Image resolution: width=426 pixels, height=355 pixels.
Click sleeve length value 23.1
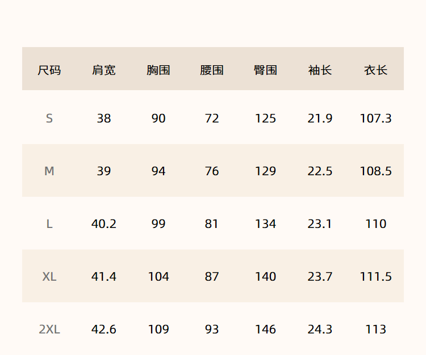click(x=320, y=224)
